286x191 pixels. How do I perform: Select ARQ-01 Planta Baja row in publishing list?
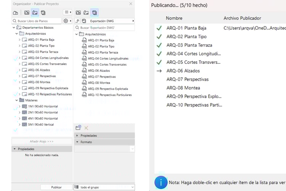(x=220, y=28)
